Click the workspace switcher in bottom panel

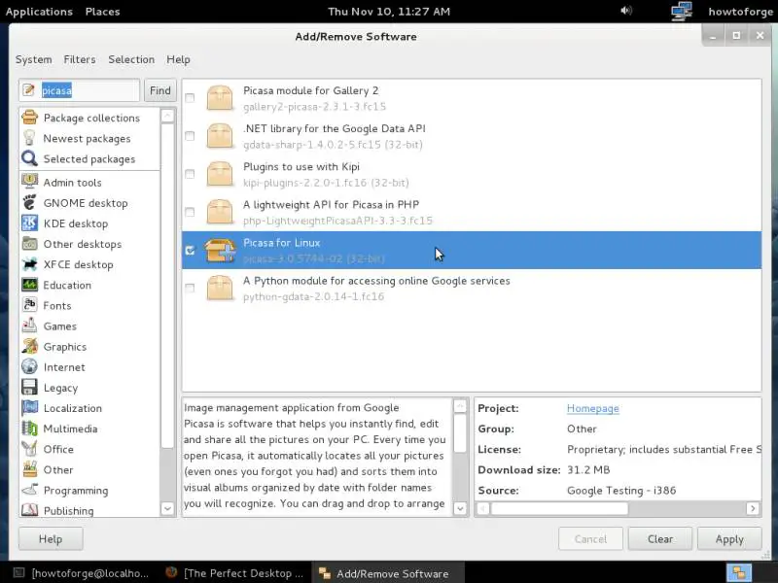[x=739, y=572]
